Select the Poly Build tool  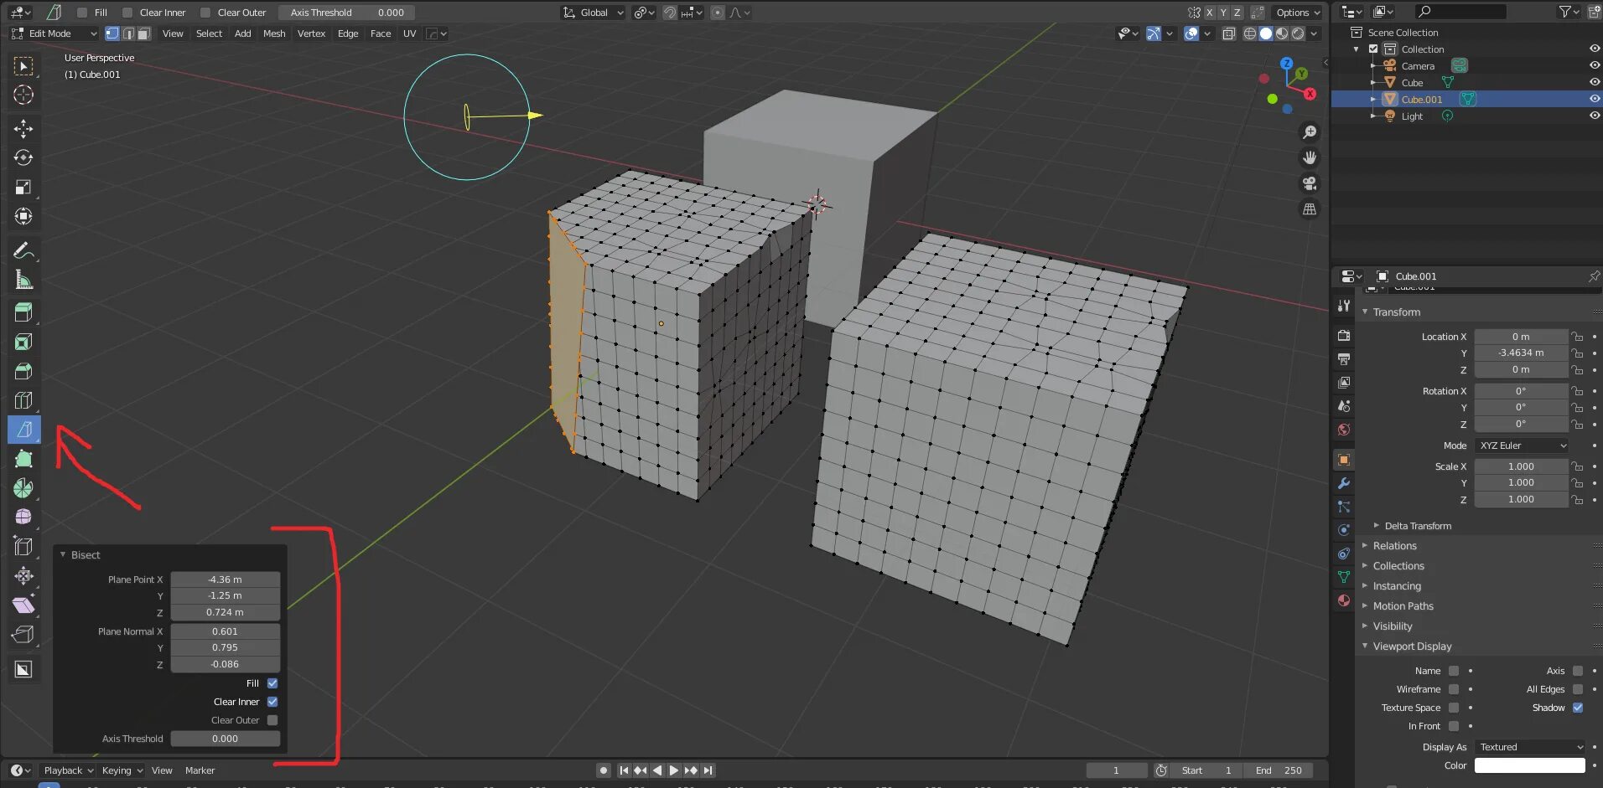point(23,459)
